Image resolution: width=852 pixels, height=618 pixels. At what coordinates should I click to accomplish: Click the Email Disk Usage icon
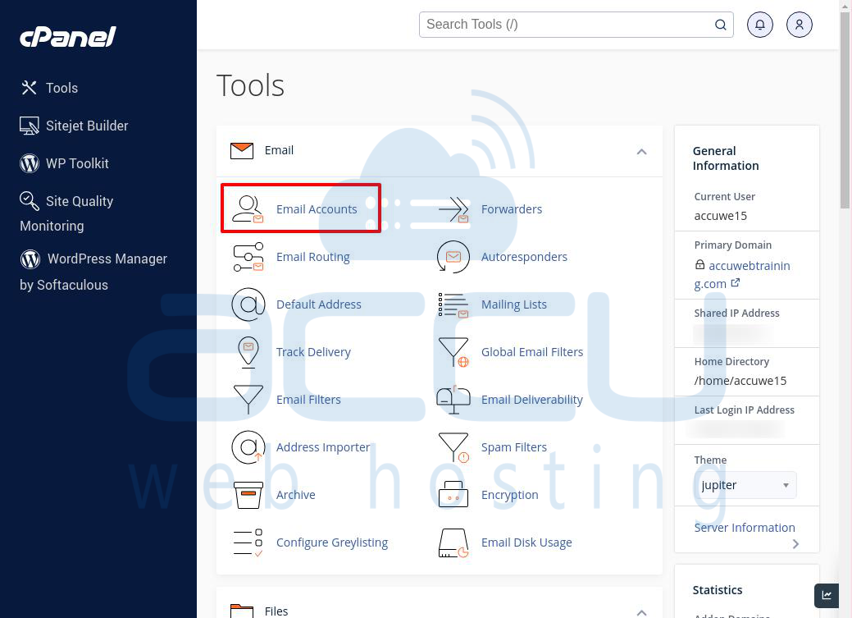[453, 542]
